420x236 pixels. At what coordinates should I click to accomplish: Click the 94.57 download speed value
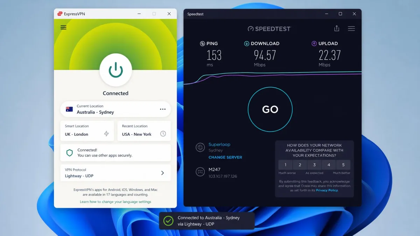tap(265, 55)
